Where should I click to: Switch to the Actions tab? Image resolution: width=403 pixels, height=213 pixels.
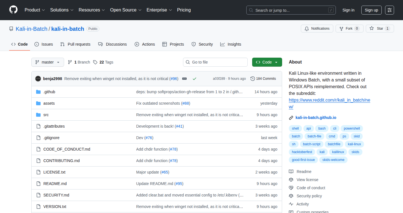coord(145,44)
